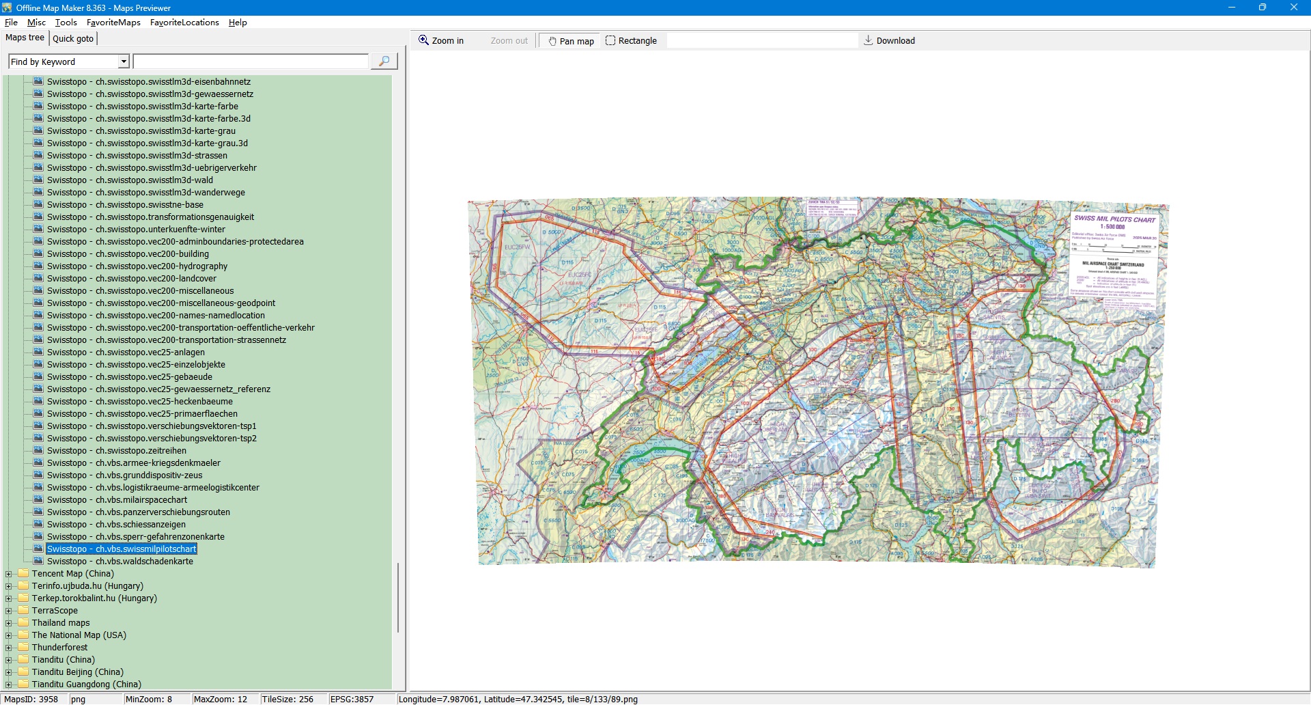Switch to the Quick goto tab
This screenshot has width=1311, height=705.
point(73,39)
